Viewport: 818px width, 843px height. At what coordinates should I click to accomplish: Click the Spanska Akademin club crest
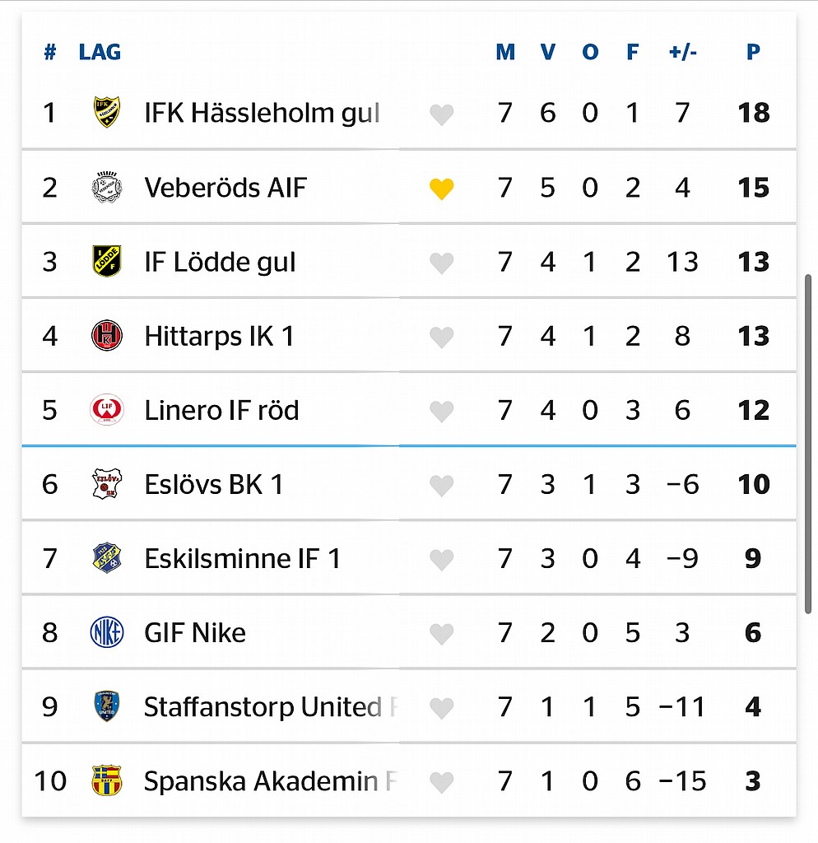click(107, 780)
